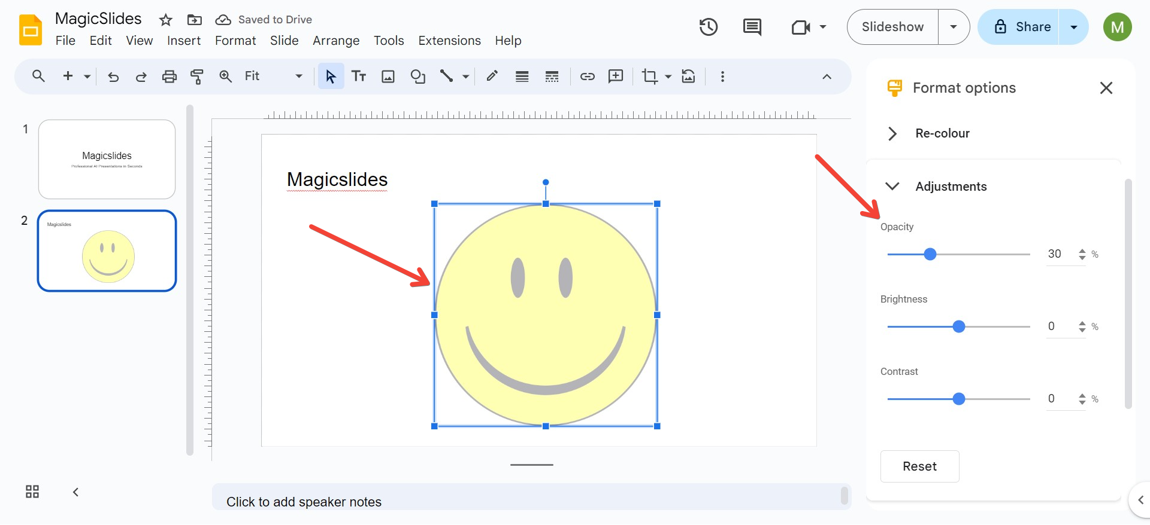Collapse the filmstrip panel arrow
The height and width of the screenshot is (525, 1150).
tap(75, 492)
